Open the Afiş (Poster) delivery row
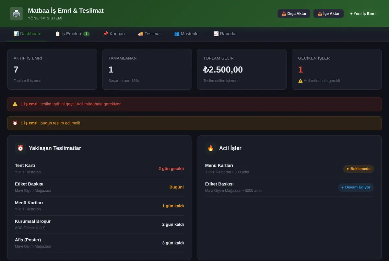389x261 pixels. click(100, 243)
